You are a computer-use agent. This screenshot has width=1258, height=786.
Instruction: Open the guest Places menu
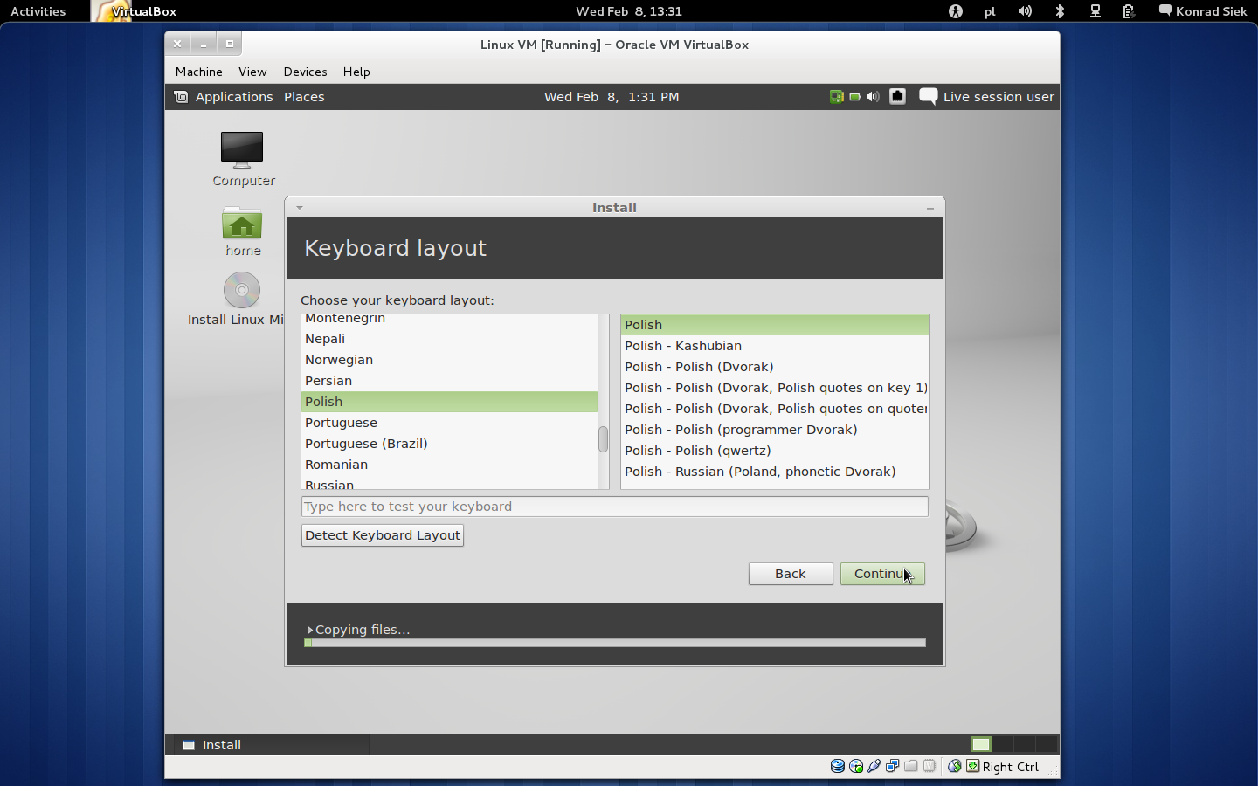click(x=304, y=97)
